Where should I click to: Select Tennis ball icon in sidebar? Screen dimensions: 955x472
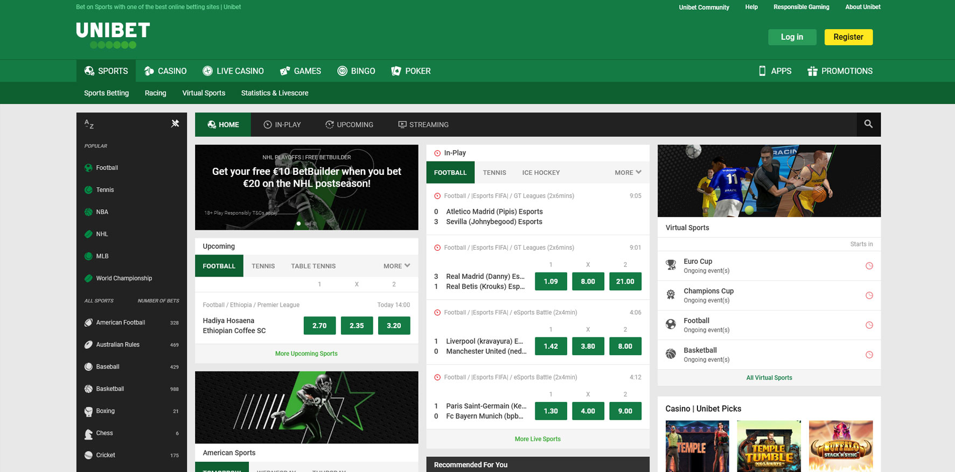[x=88, y=190]
